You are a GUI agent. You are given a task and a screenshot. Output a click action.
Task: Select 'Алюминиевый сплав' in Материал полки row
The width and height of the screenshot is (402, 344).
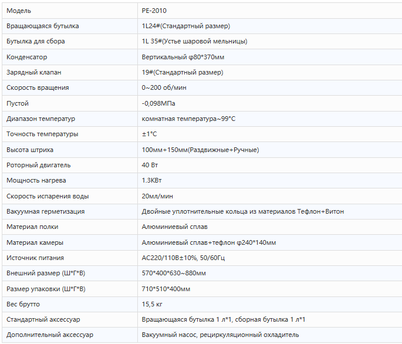coord(175,227)
